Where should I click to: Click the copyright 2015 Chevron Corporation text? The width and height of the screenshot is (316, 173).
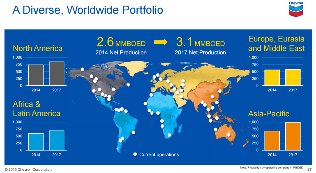(28, 170)
